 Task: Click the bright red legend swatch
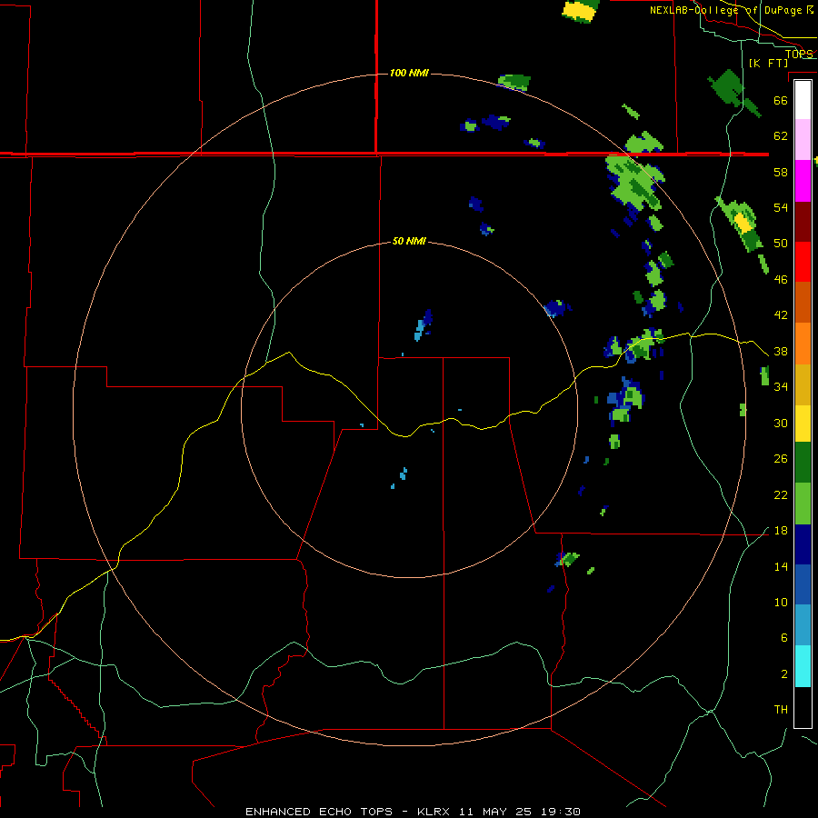[803, 262]
